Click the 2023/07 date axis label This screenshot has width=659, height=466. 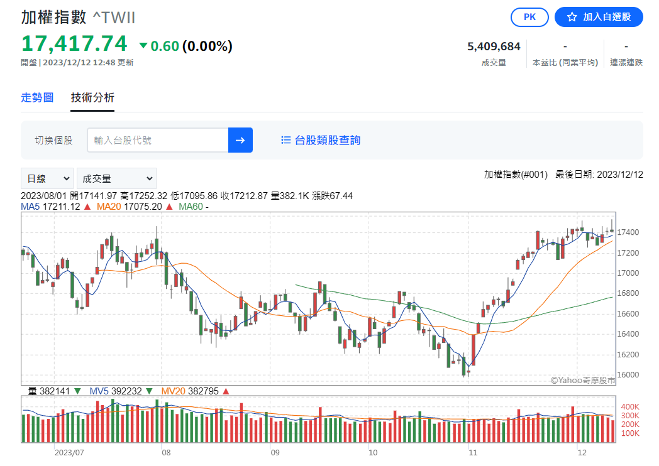click(69, 452)
